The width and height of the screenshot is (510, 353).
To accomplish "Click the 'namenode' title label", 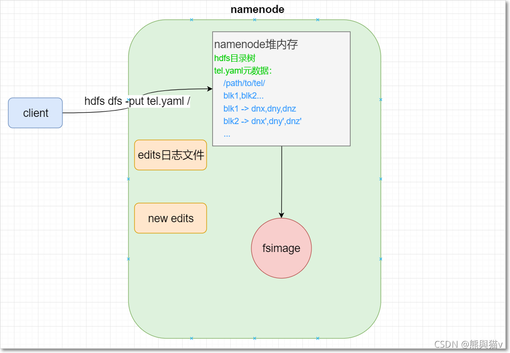I will click(x=257, y=10).
